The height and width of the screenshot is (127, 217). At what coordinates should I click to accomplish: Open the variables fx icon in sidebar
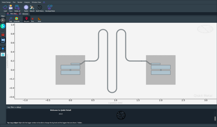[3, 26]
